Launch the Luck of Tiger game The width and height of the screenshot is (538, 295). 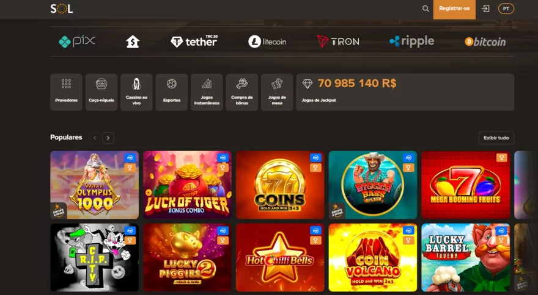point(187,185)
